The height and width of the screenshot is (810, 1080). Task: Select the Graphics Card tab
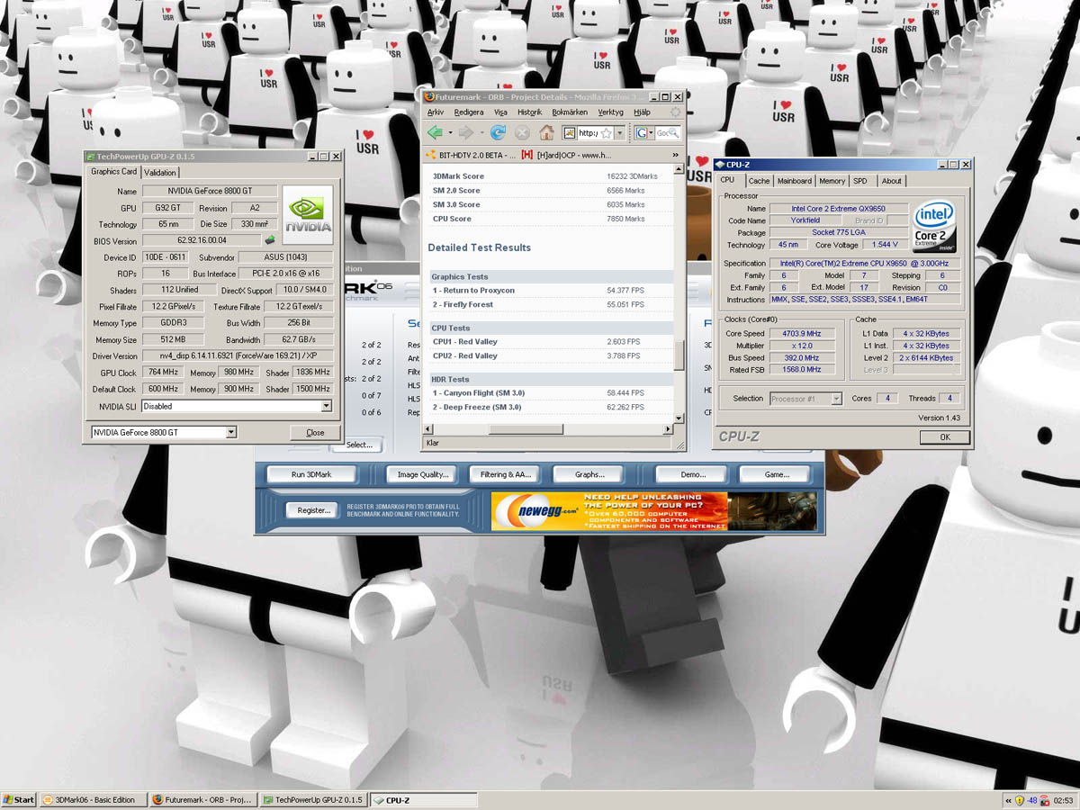click(x=113, y=171)
